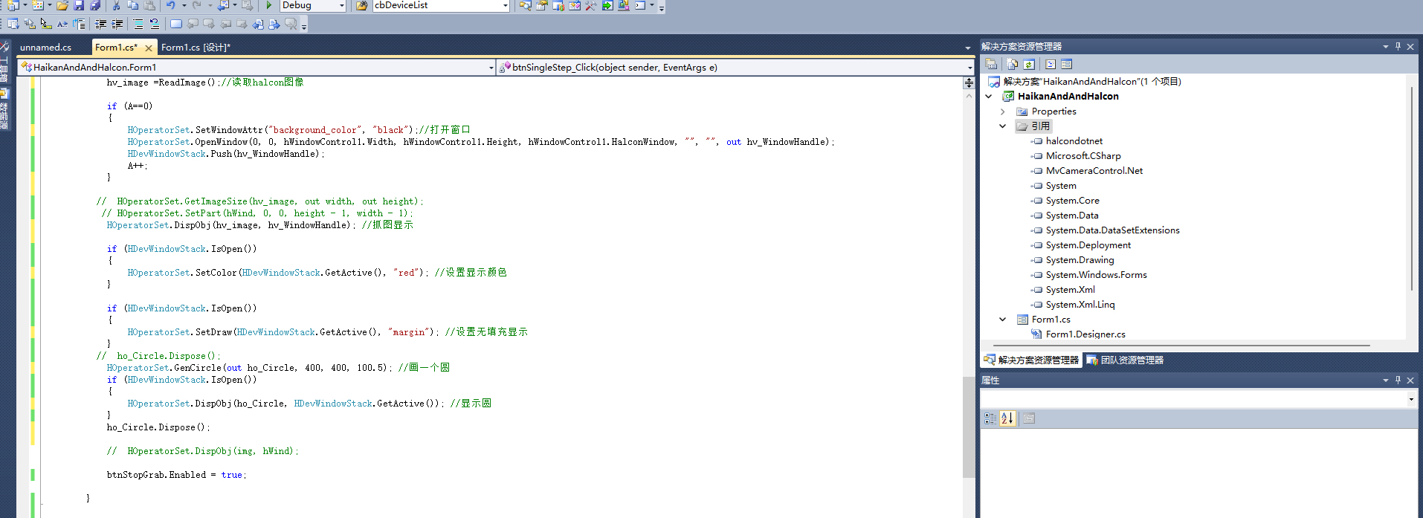Toggle auto-hide pin on Solution Explorer panel
Image resolution: width=1423 pixels, height=518 pixels.
1398,46
